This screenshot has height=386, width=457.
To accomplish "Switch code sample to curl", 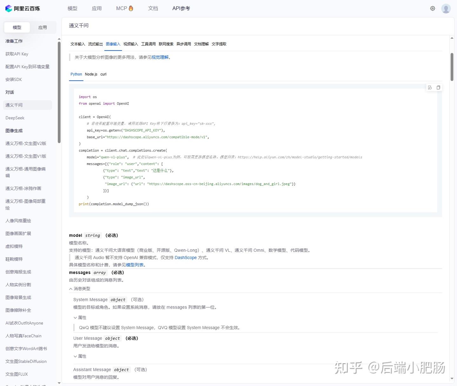I will [x=103, y=74].
